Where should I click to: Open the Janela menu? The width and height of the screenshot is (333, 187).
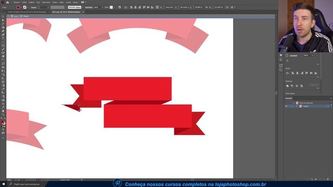coord(68,2)
